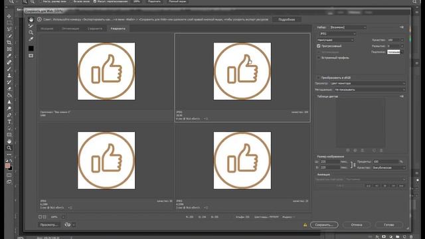Image resolution: width=425 pixels, height=239 pixels.
Task: Select the Healing Brush tool
Action: click(9, 62)
